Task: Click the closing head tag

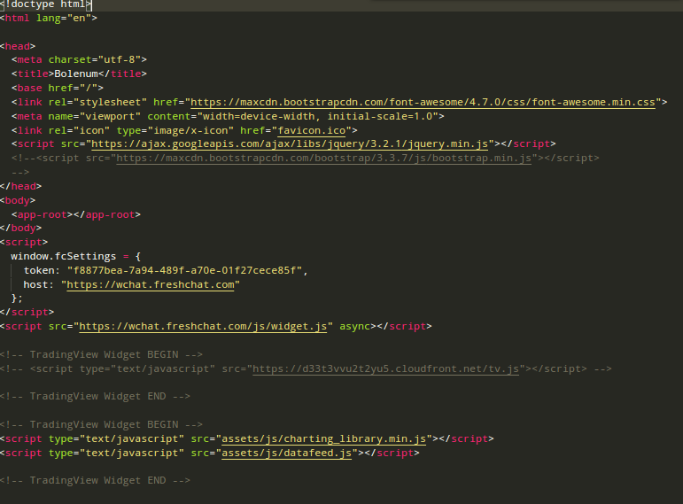Action: (x=21, y=186)
